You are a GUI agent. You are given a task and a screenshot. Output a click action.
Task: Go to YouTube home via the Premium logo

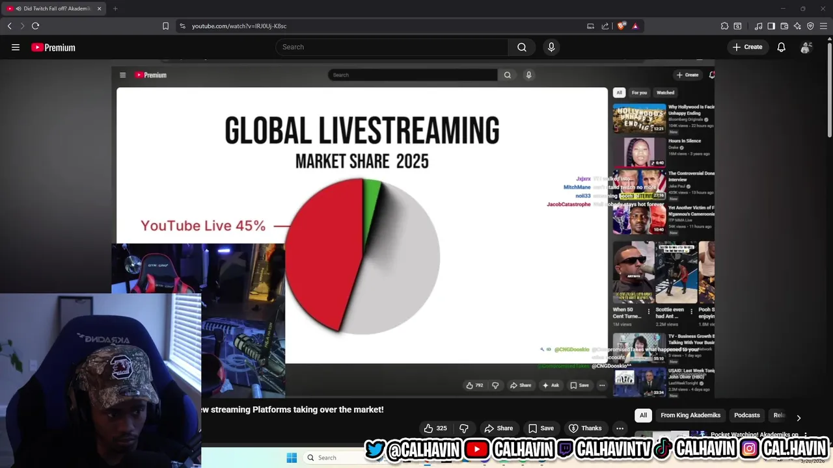[53, 47]
